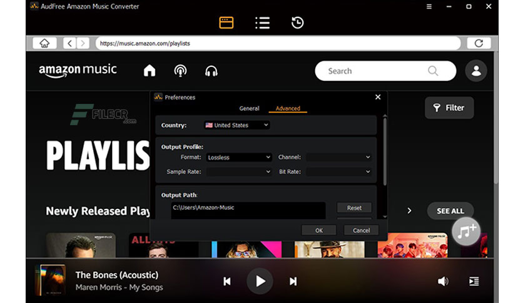
Task: Open the playlist Filter button
Action: [x=449, y=108]
